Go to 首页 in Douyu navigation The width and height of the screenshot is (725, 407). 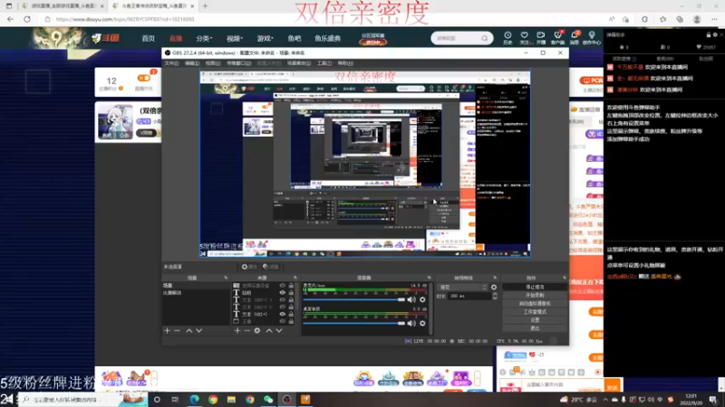148,38
